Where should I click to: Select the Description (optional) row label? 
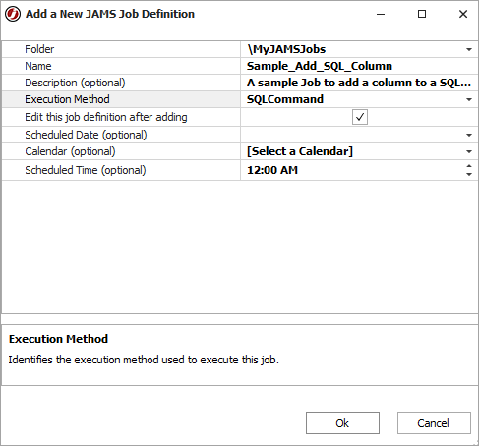75,83
